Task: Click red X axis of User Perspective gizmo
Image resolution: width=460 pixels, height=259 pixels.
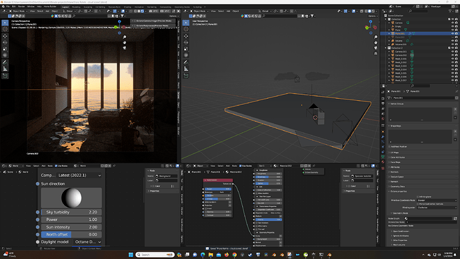Action: click(375, 27)
